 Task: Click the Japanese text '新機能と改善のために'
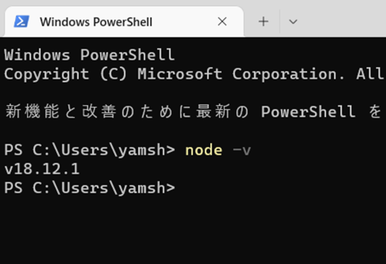[x=98, y=111]
